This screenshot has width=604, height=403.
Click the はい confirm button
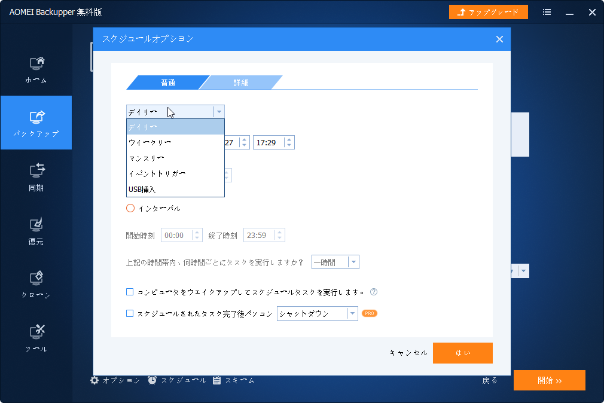pyautogui.click(x=463, y=353)
